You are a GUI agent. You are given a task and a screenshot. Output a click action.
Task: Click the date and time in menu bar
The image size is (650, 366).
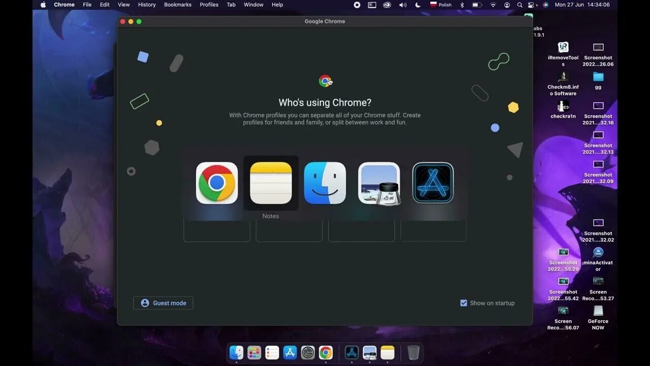[x=582, y=5]
